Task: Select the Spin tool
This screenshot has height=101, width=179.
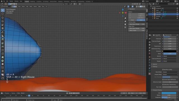Action: [3, 61]
